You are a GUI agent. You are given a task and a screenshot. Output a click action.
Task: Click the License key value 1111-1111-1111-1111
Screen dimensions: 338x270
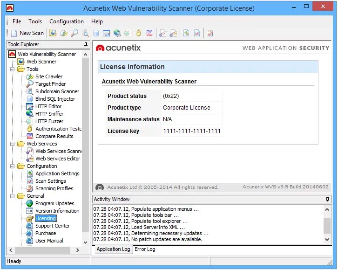192,131
